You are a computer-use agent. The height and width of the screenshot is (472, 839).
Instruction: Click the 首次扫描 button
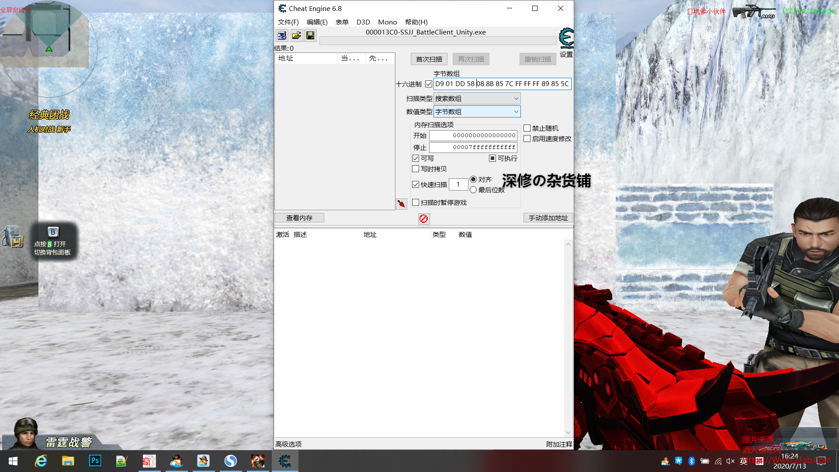[x=429, y=59]
